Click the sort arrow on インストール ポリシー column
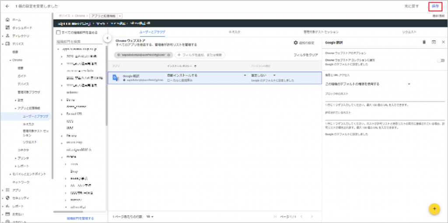 tap(196, 66)
